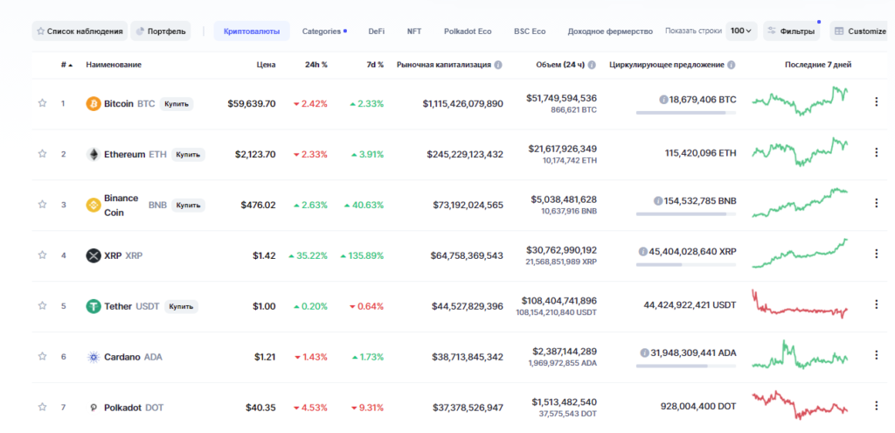Switch to the DeFi tab

tap(376, 31)
